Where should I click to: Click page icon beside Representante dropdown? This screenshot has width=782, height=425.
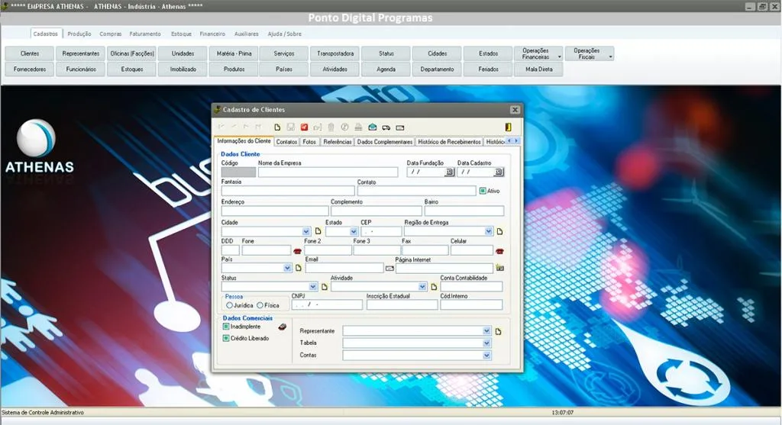coord(498,331)
